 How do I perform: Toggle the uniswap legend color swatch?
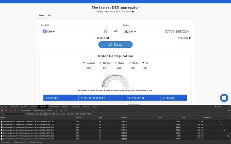tap(79, 90)
